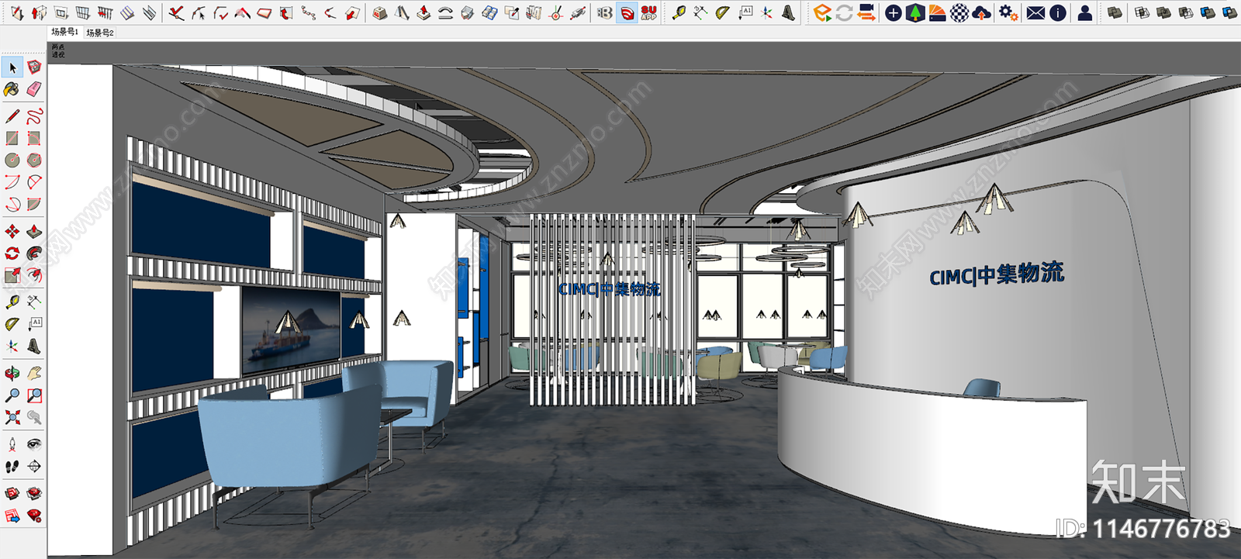This screenshot has width=1241, height=559.
Task: Open the user account person icon
Action: [1085, 12]
